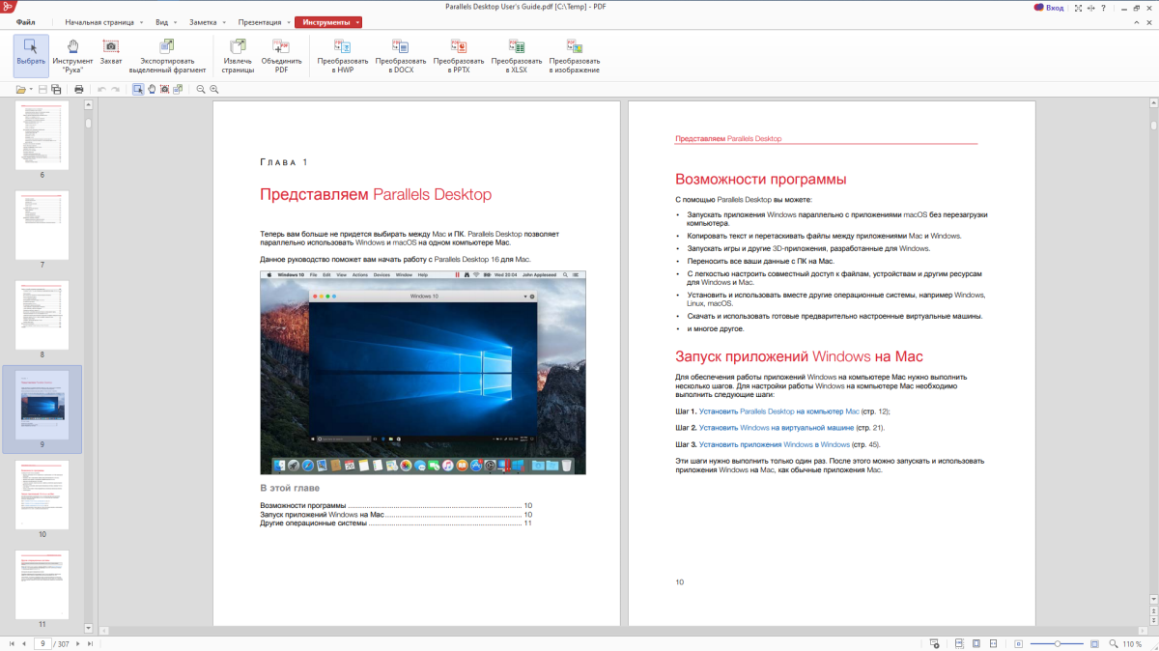Image resolution: width=1159 pixels, height=651 pixels.
Task: Toggle the single page layout icon in status bar
Action: [x=976, y=643]
